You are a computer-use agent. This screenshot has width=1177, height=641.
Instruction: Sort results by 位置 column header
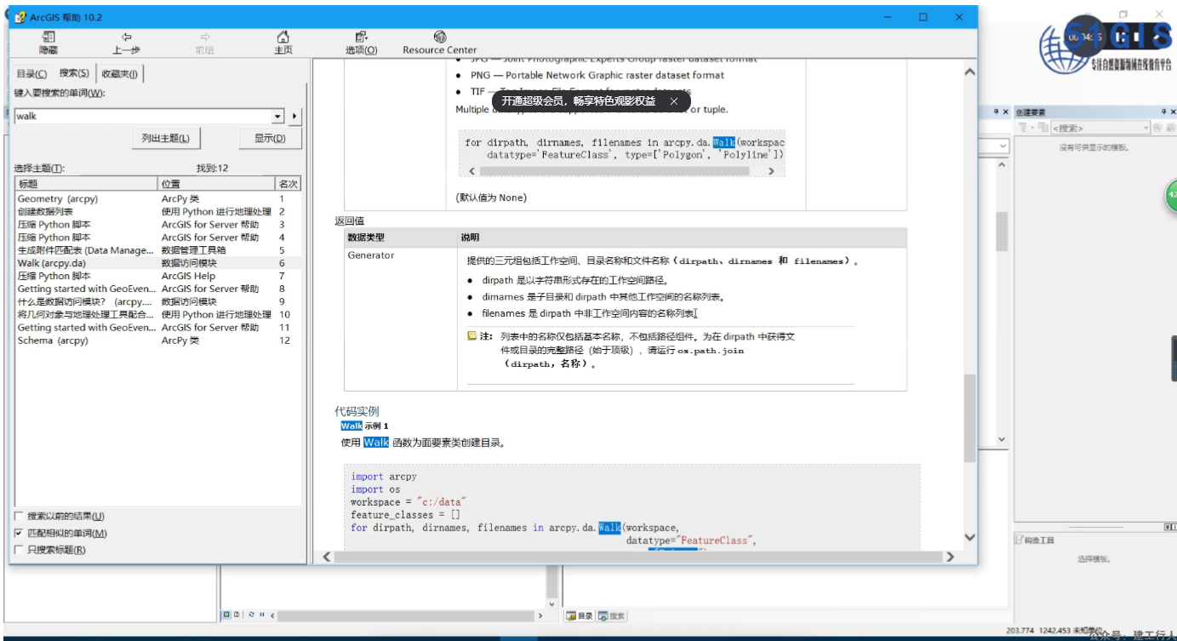click(x=217, y=184)
